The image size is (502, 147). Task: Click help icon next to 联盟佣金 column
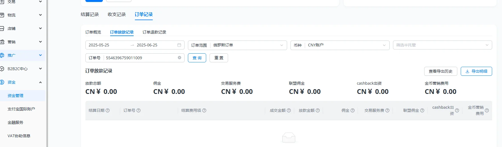[422, 110]
